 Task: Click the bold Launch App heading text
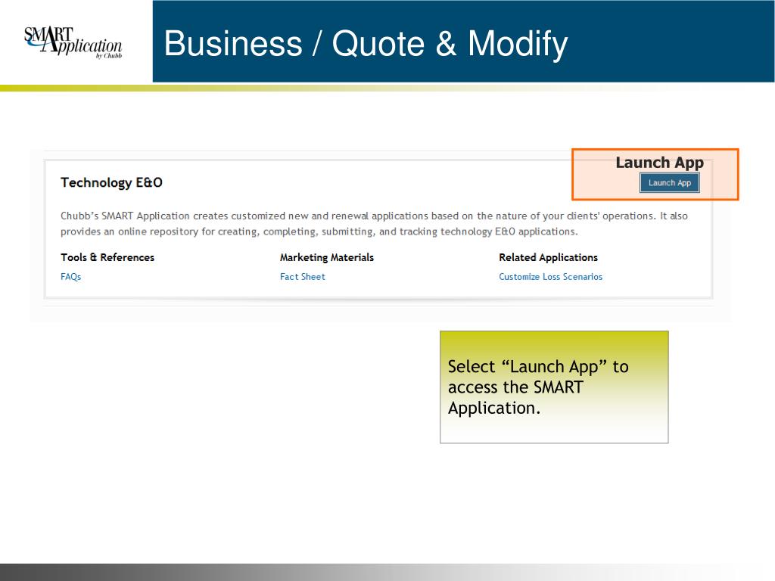click(x=659, y=163)
